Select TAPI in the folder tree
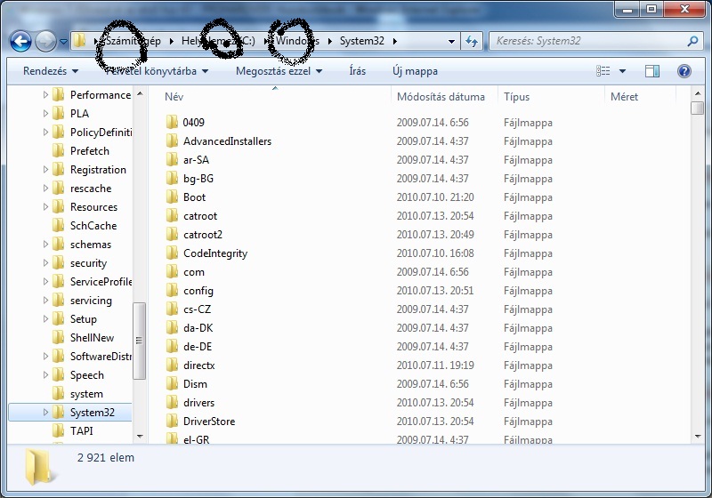The height and width of the screenshot is (498, 712). pyautogui.click(x=81, y=431)
